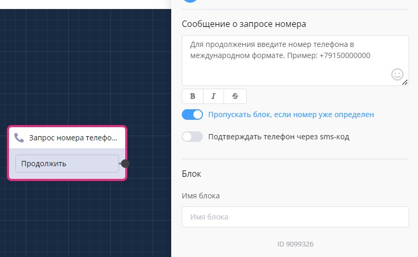Image resolution: width=418 pixels, height=257 pixels.
Task: Select the "Запрос номера телефо..." block title
Action: [73, 138]
